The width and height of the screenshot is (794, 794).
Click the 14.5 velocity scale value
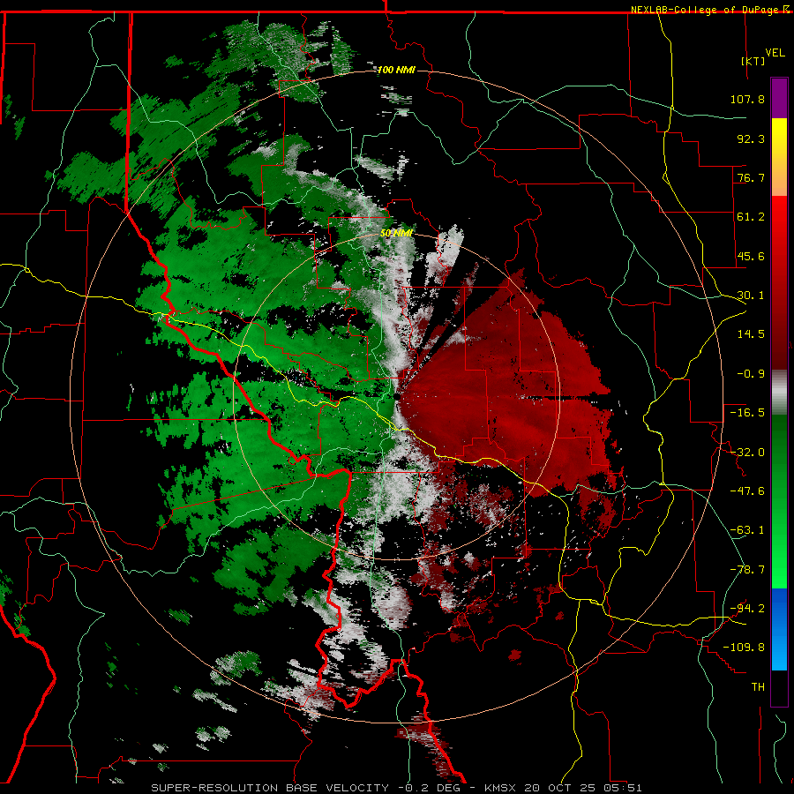pyautogui.click(x=751, y=334)
